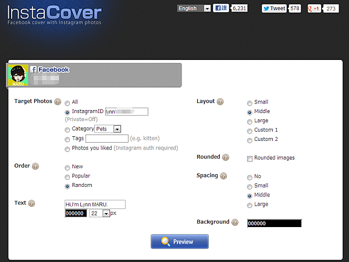Click the MARU profile avatar
Viewport: 349px width, 262px height.
click(18, 75)
